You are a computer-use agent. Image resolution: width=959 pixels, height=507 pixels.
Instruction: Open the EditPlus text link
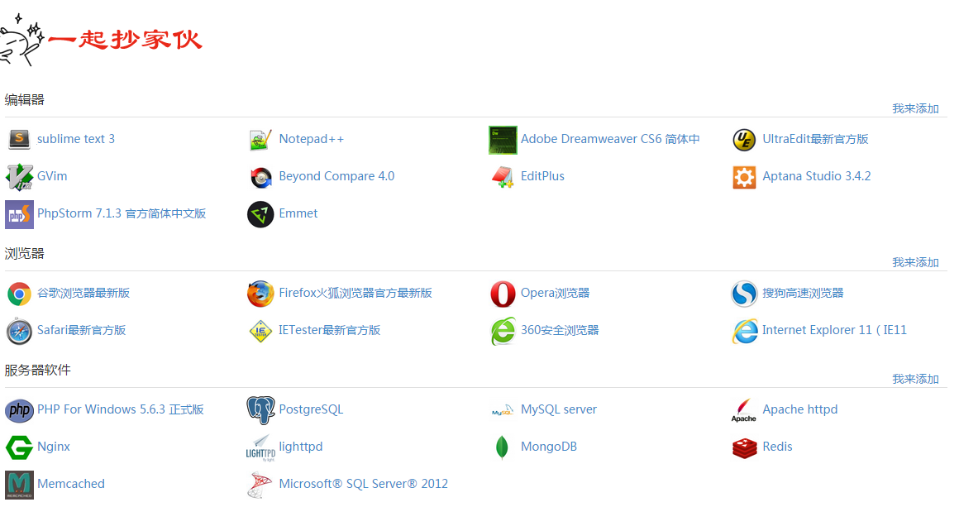542,176
